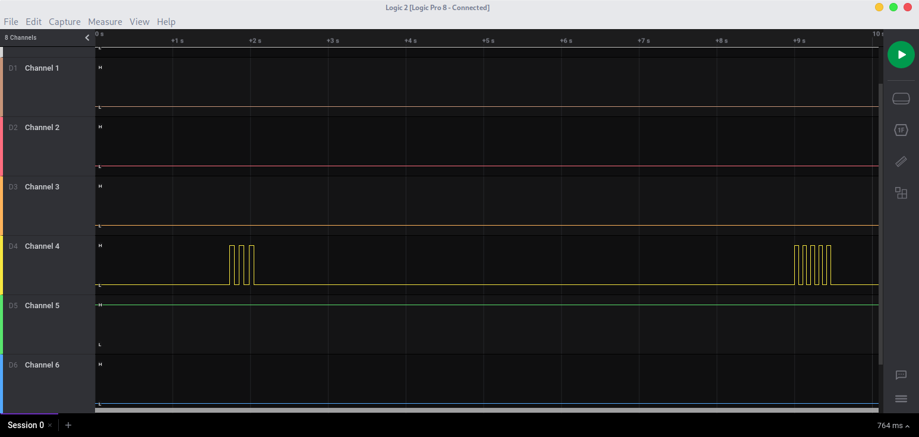Open the Measurements ruler icon

[x=901, y=161]
